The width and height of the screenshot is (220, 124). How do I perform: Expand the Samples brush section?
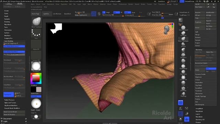(x=7, y=19)
